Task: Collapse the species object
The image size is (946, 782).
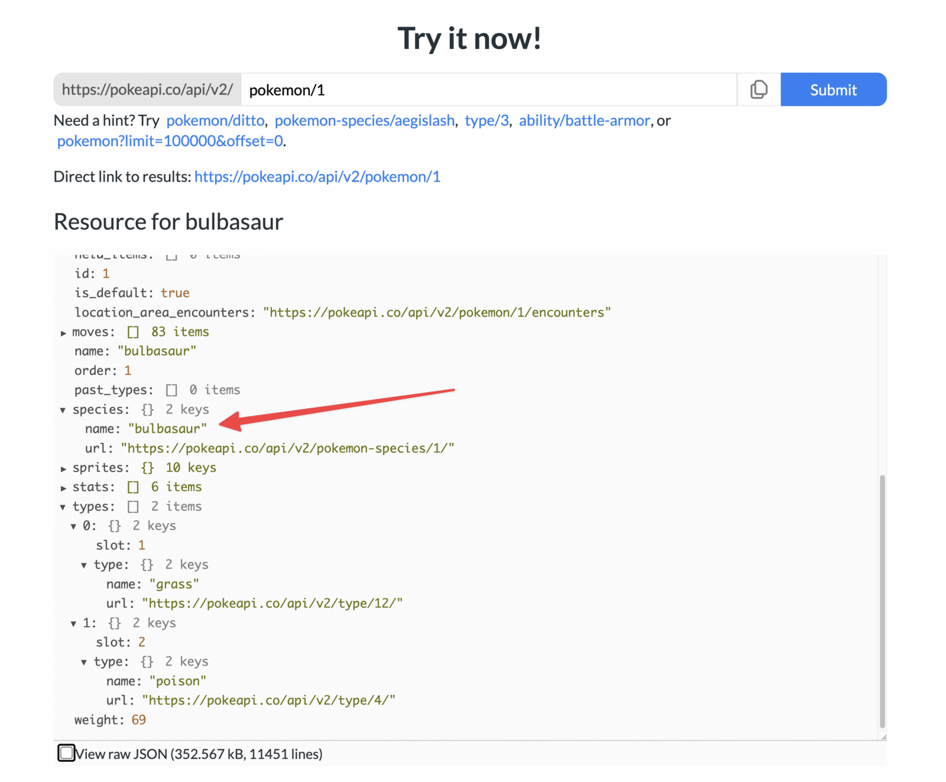Action: click(x=63, y=409)
